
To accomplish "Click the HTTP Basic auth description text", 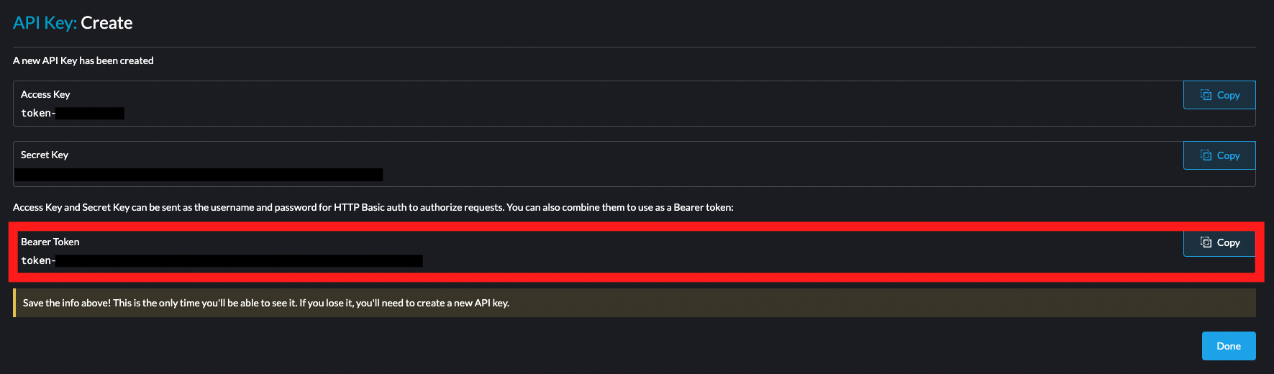I will point(373,207).
